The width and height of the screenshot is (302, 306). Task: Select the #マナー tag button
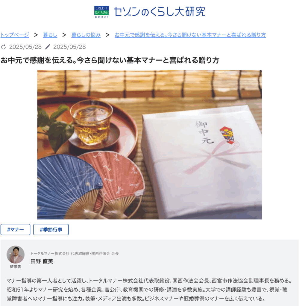tap(16, 229)
